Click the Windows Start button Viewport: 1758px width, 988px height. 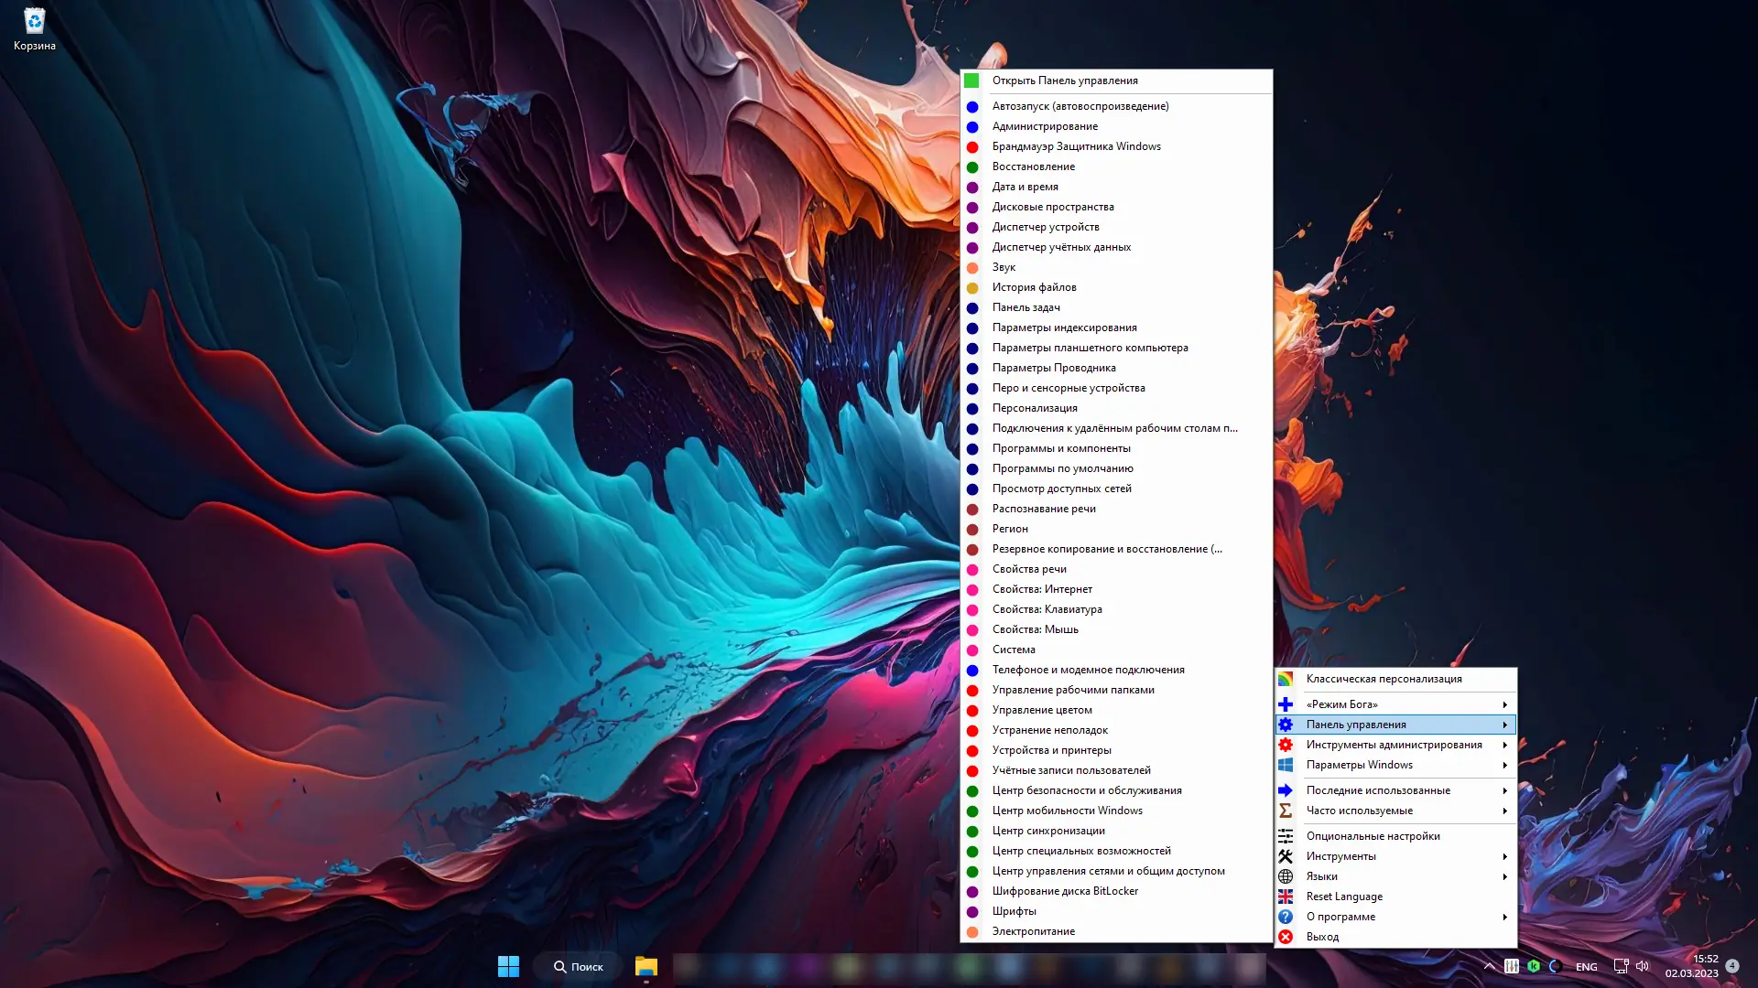(x=508, y=966)
